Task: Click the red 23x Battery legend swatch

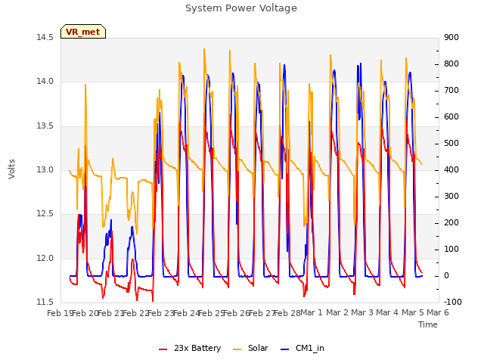Action: (x=163, y=349)
